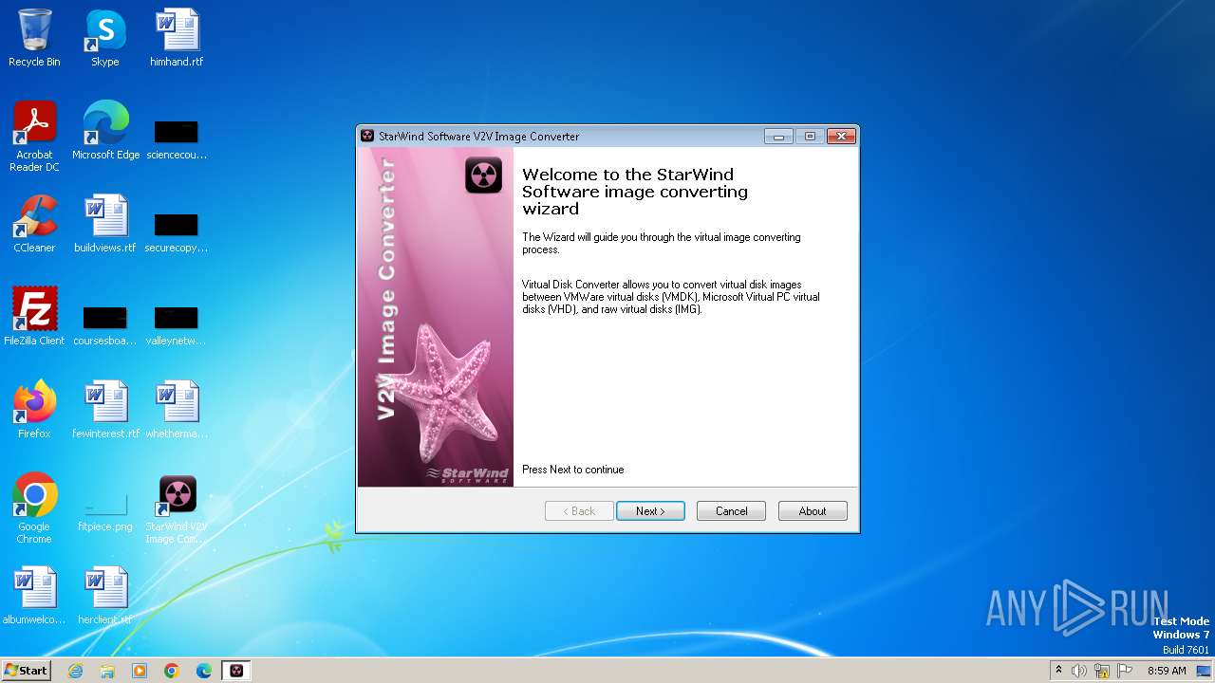
Task: Select albumwelco... document icon
Action: [x=34, y=596]
